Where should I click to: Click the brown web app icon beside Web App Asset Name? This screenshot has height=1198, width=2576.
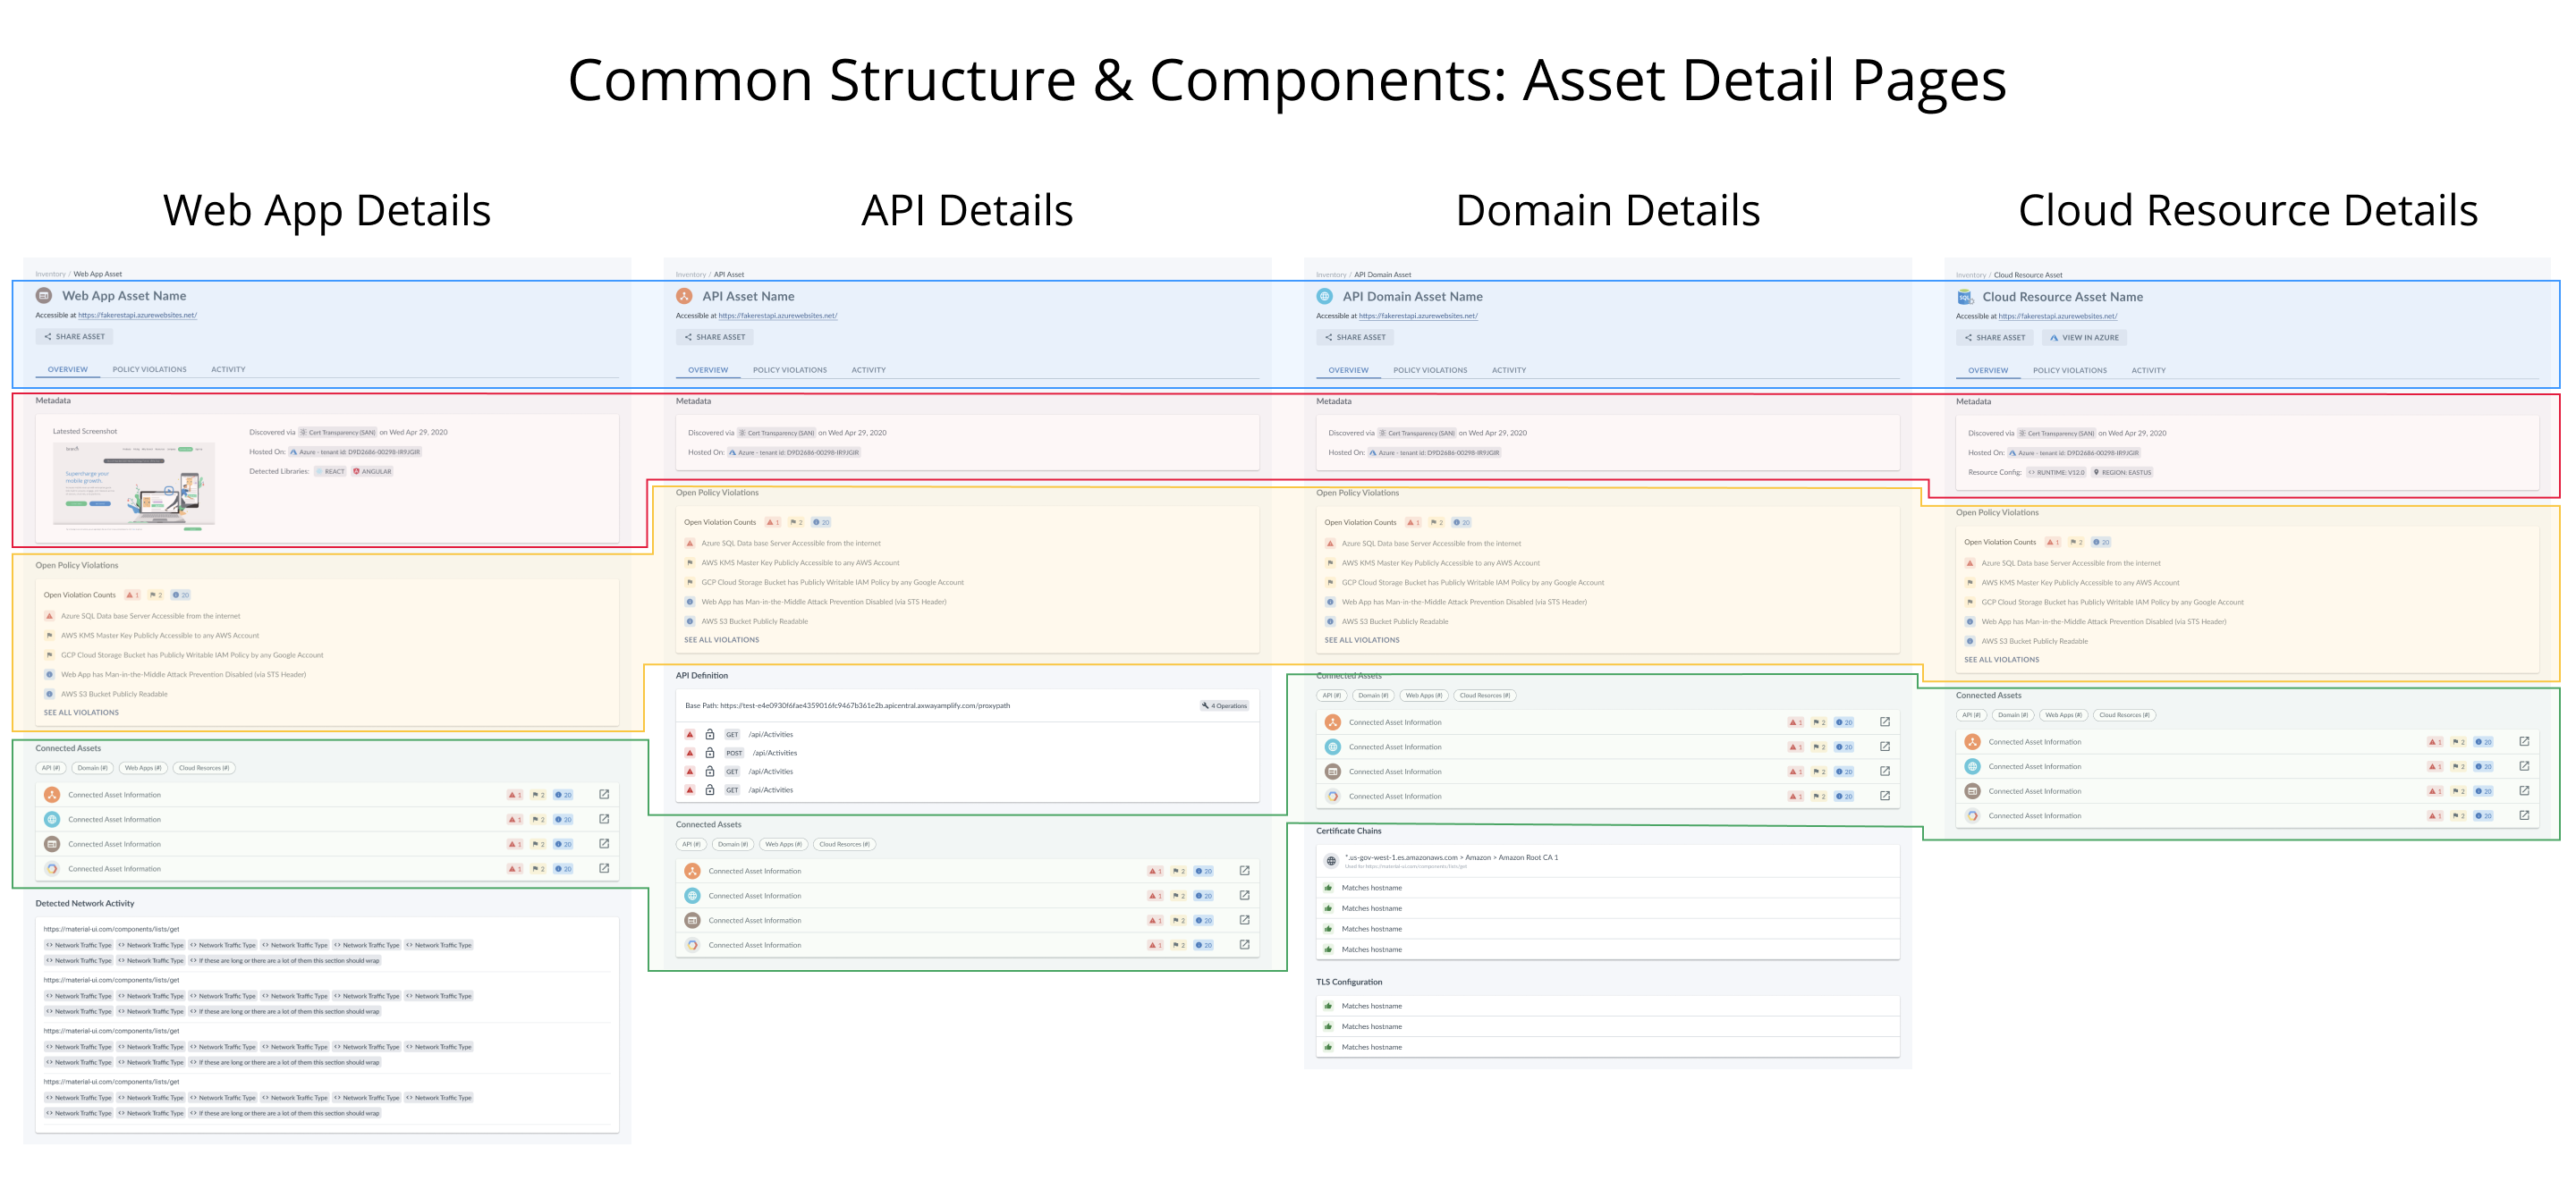[44, 296]
